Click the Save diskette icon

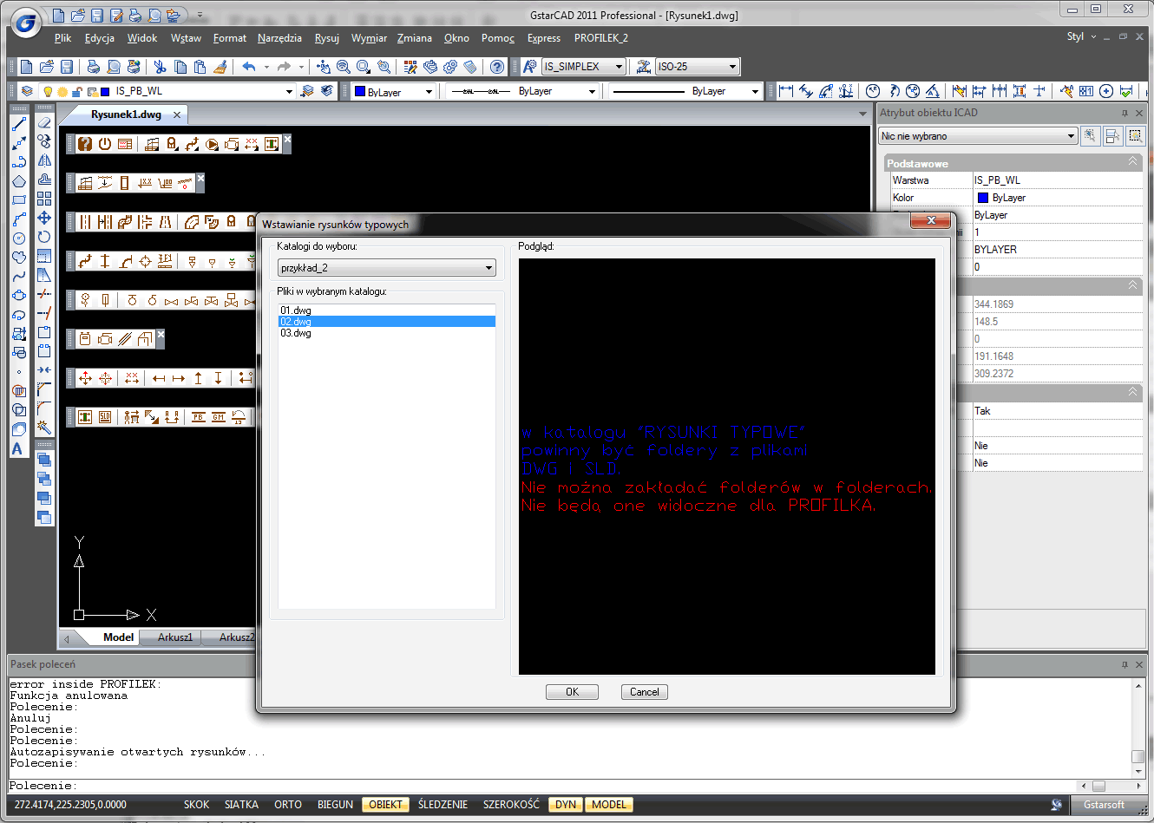67,67
